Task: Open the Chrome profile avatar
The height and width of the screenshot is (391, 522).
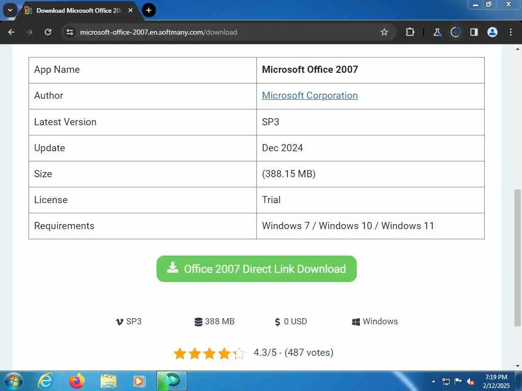Action: pos(492,32)
